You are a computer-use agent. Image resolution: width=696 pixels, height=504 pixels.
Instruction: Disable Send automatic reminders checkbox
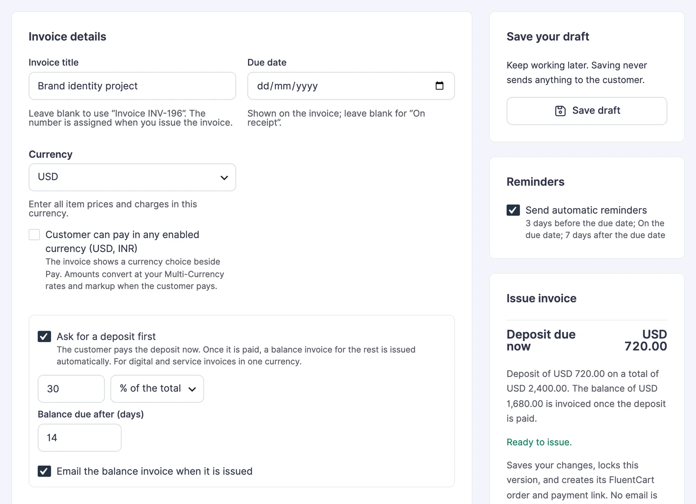click(513, 210)
